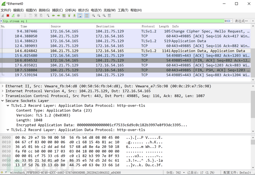Sort packets by the No. column header

(x=10, y=26)
